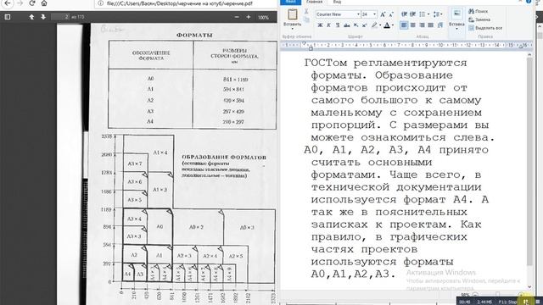Go to next PDF page

pos(43,17)
